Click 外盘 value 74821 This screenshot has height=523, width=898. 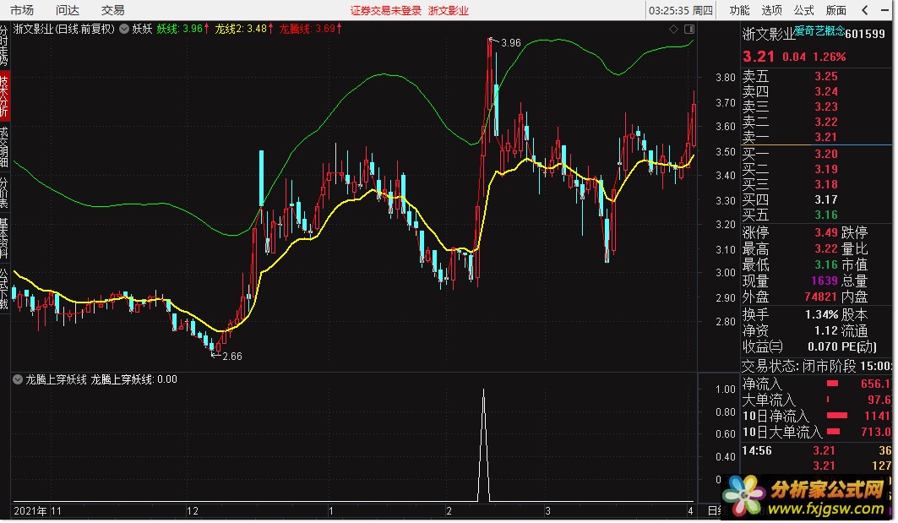point(820,297)
